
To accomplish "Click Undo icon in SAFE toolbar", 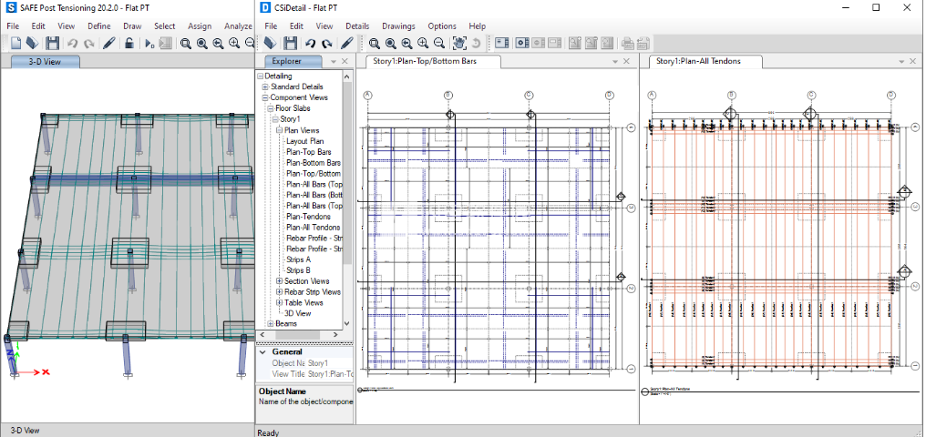I will click(x=72, y=43).
